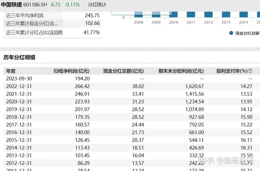The height and width of the screenshot is (171, 260).
Task: Click cash dividend 33.41
Action: tap(138, 94)
